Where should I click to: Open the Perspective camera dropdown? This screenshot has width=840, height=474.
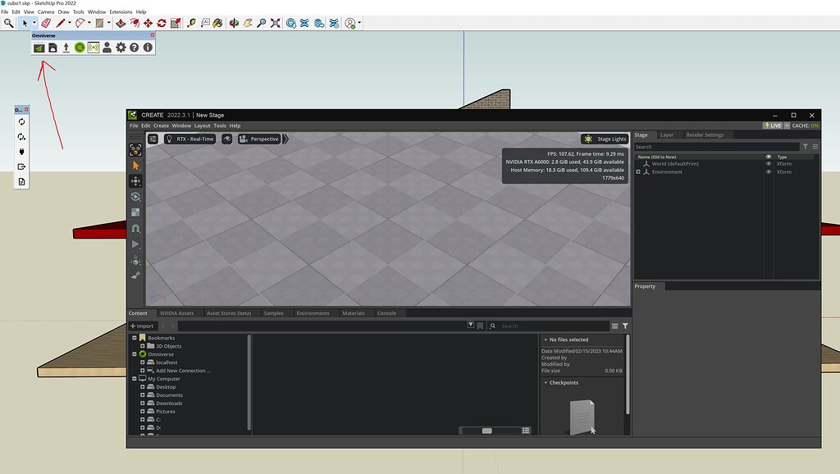coord(259,139)
